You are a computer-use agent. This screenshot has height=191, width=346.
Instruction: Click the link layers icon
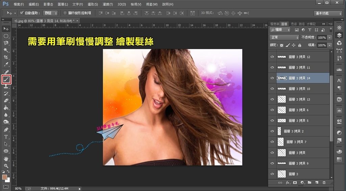point(280,183)
